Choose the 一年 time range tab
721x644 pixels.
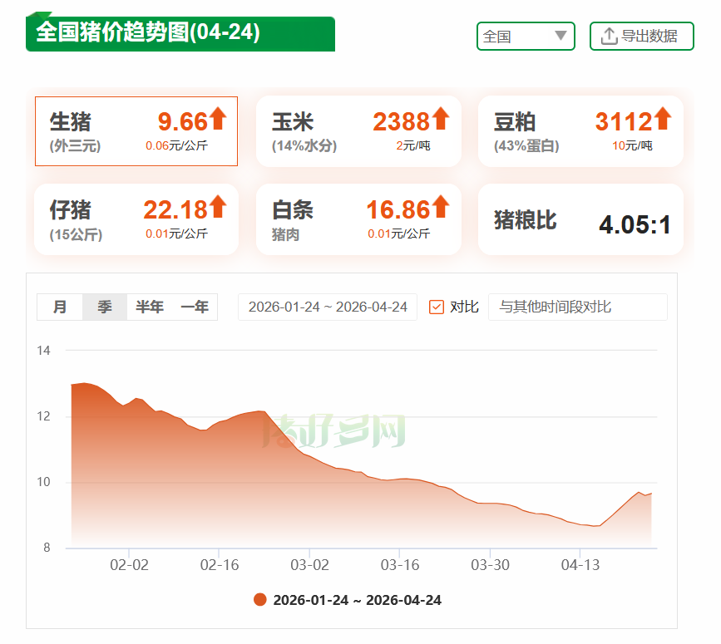(195, 307)
